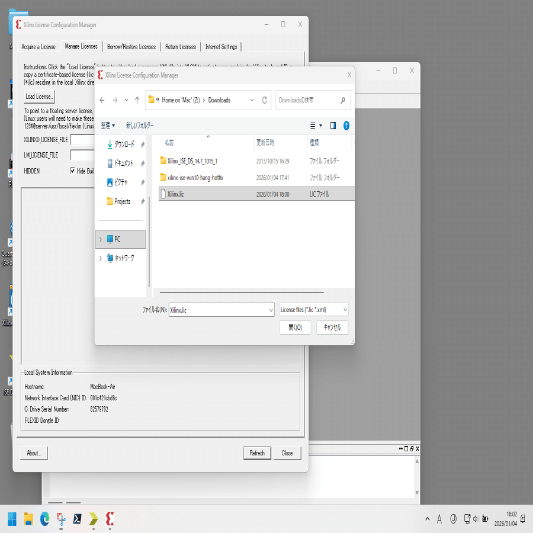Open PowerShell from taskbar
The height and width of the screenshot is (533, 533).
point(77,519)
